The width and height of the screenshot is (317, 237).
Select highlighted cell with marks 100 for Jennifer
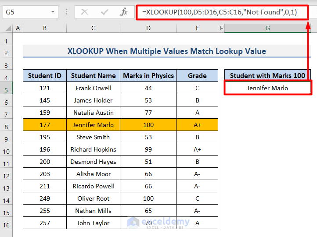(148, 125)
